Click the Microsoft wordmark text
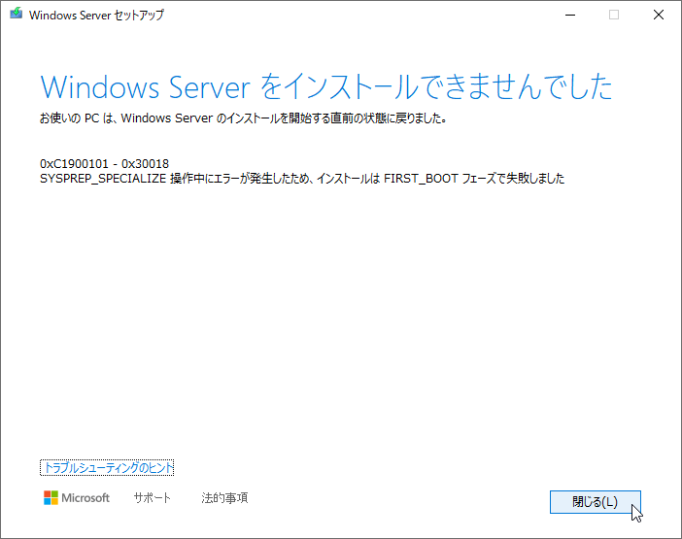Screen dimensions: 682x539 (85, 498)
